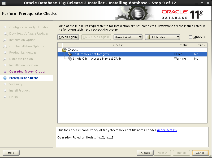The image size is (212, 158).
Task: Click the Product Languages step
Action: [x=23, y=52]
